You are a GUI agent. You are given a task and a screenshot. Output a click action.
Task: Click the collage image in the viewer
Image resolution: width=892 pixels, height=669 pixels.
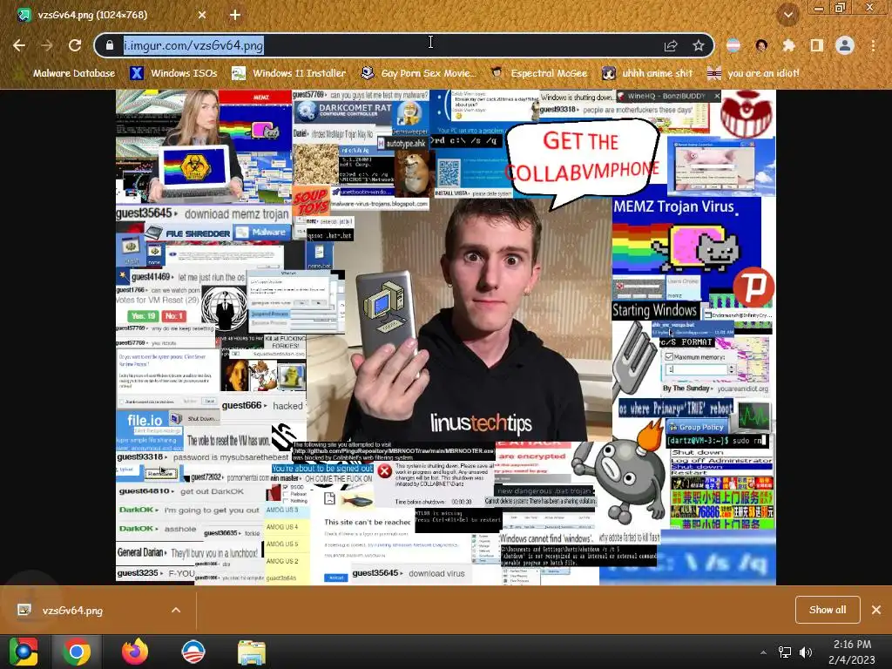tap(445, 337)
